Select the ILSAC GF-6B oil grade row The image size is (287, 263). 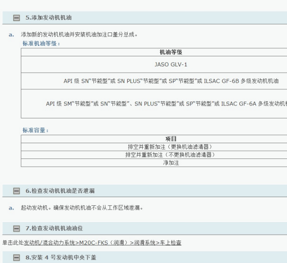click(x=154, y=81)
